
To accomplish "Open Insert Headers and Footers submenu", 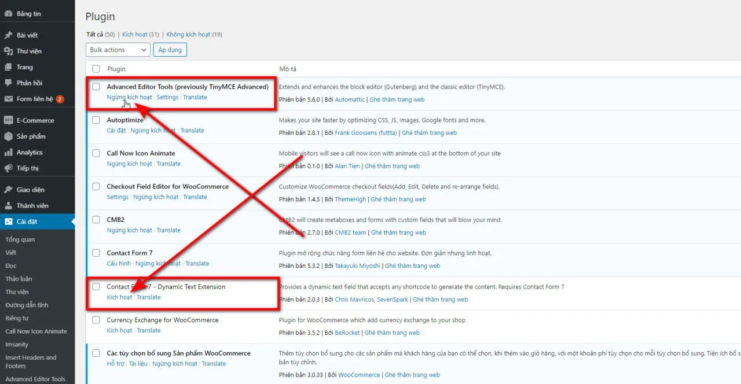I will click(x=31, y=361).
